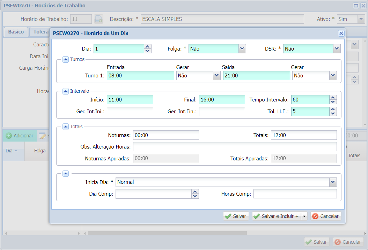Decrease the Tempo Intervalo value

333,102
